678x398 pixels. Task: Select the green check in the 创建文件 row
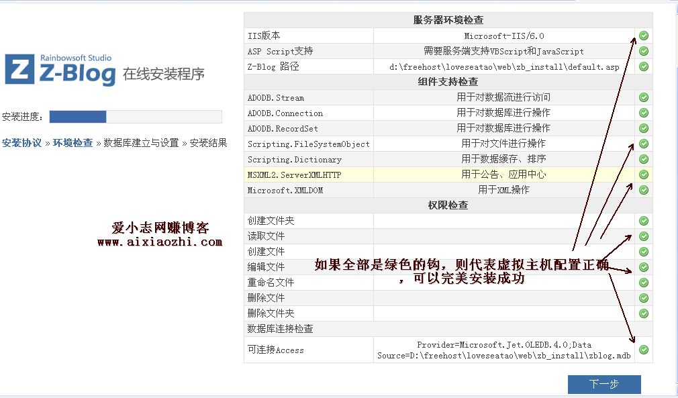pyautogui.click(x=643, y=252)
